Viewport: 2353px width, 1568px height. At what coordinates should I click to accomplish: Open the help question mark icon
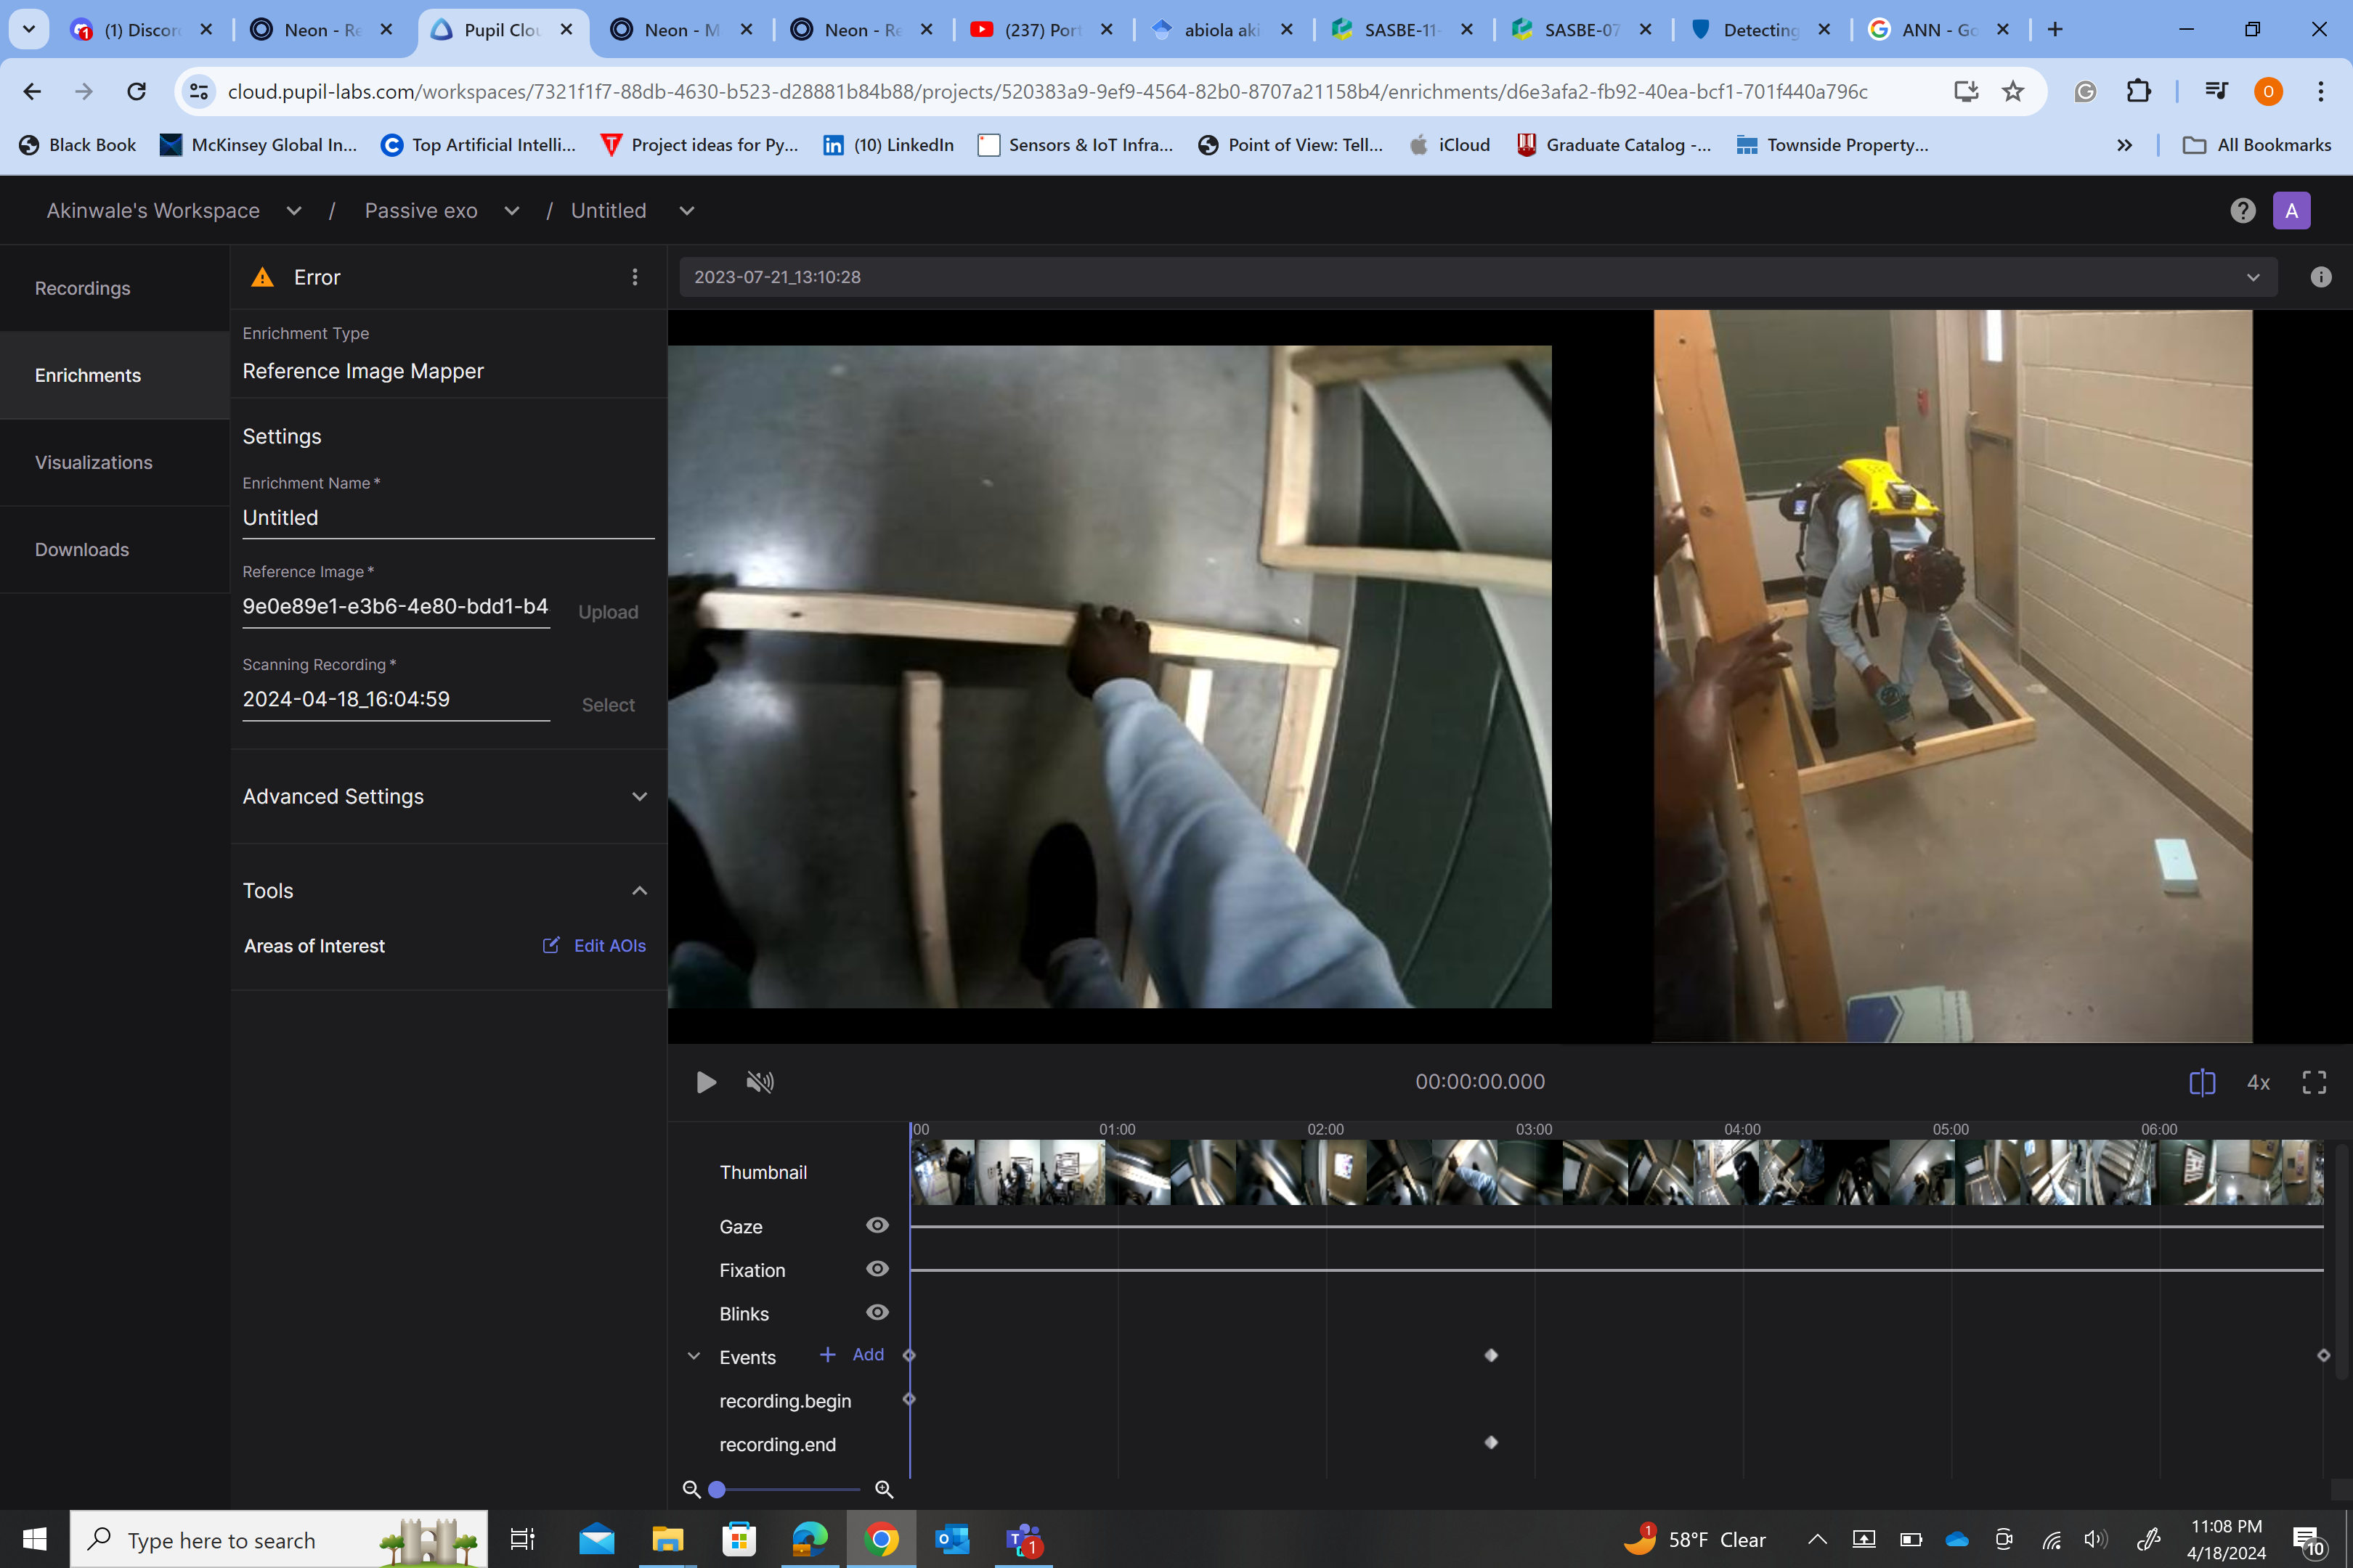[2242, 211]
